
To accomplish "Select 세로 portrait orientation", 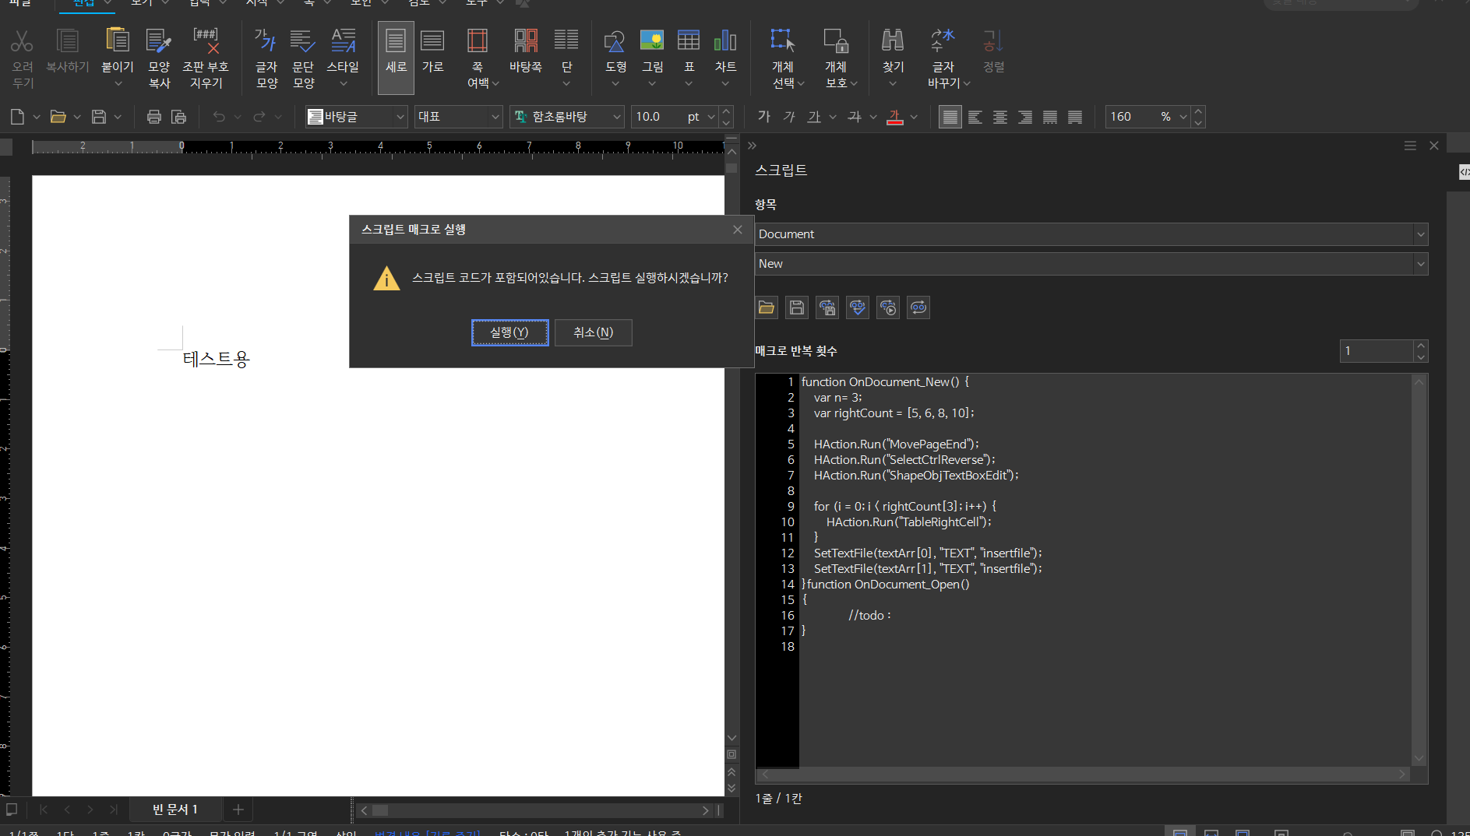I will coord(396,57).
